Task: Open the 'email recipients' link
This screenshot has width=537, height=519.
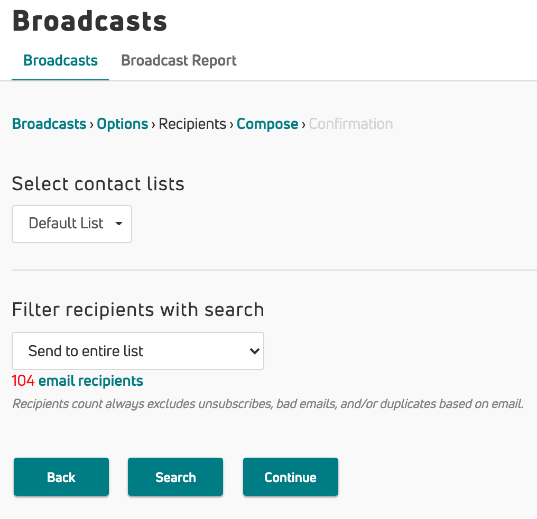Action: (x=91, y=381)
